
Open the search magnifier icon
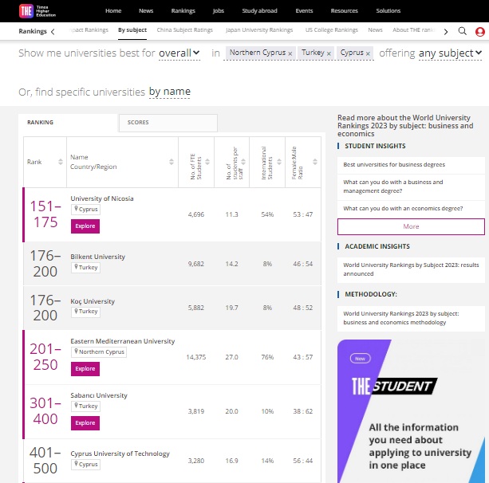pos(463,31)
